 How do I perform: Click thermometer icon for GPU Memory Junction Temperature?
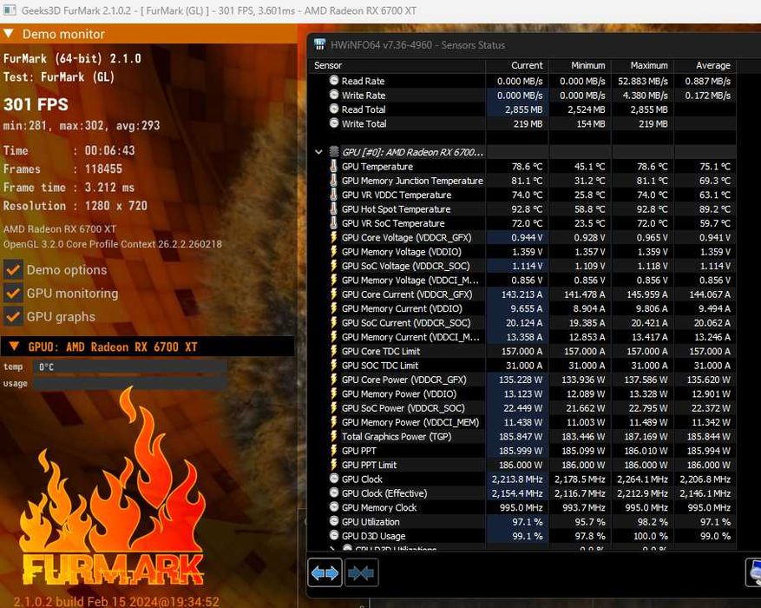click(x=334, y=180)
